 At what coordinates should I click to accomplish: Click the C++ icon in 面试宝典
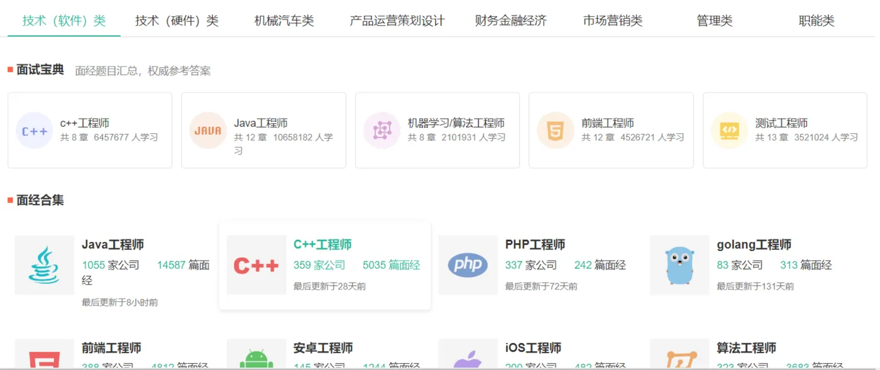tap(35, 131)
